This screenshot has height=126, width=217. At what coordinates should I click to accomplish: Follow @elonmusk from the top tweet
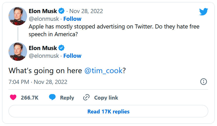click(x=72, y=19)
